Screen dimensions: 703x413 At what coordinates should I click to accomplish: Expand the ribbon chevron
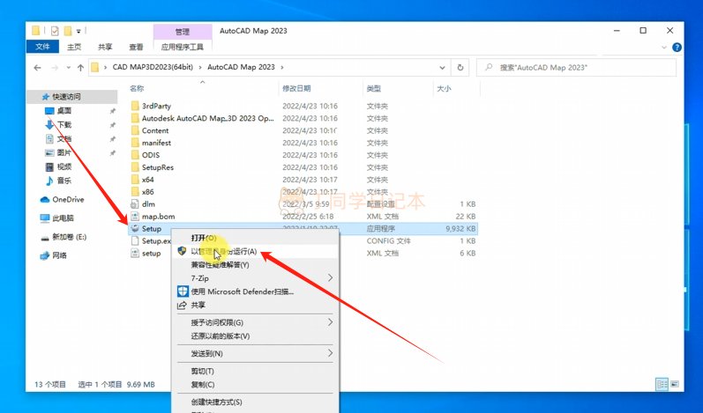664,47
